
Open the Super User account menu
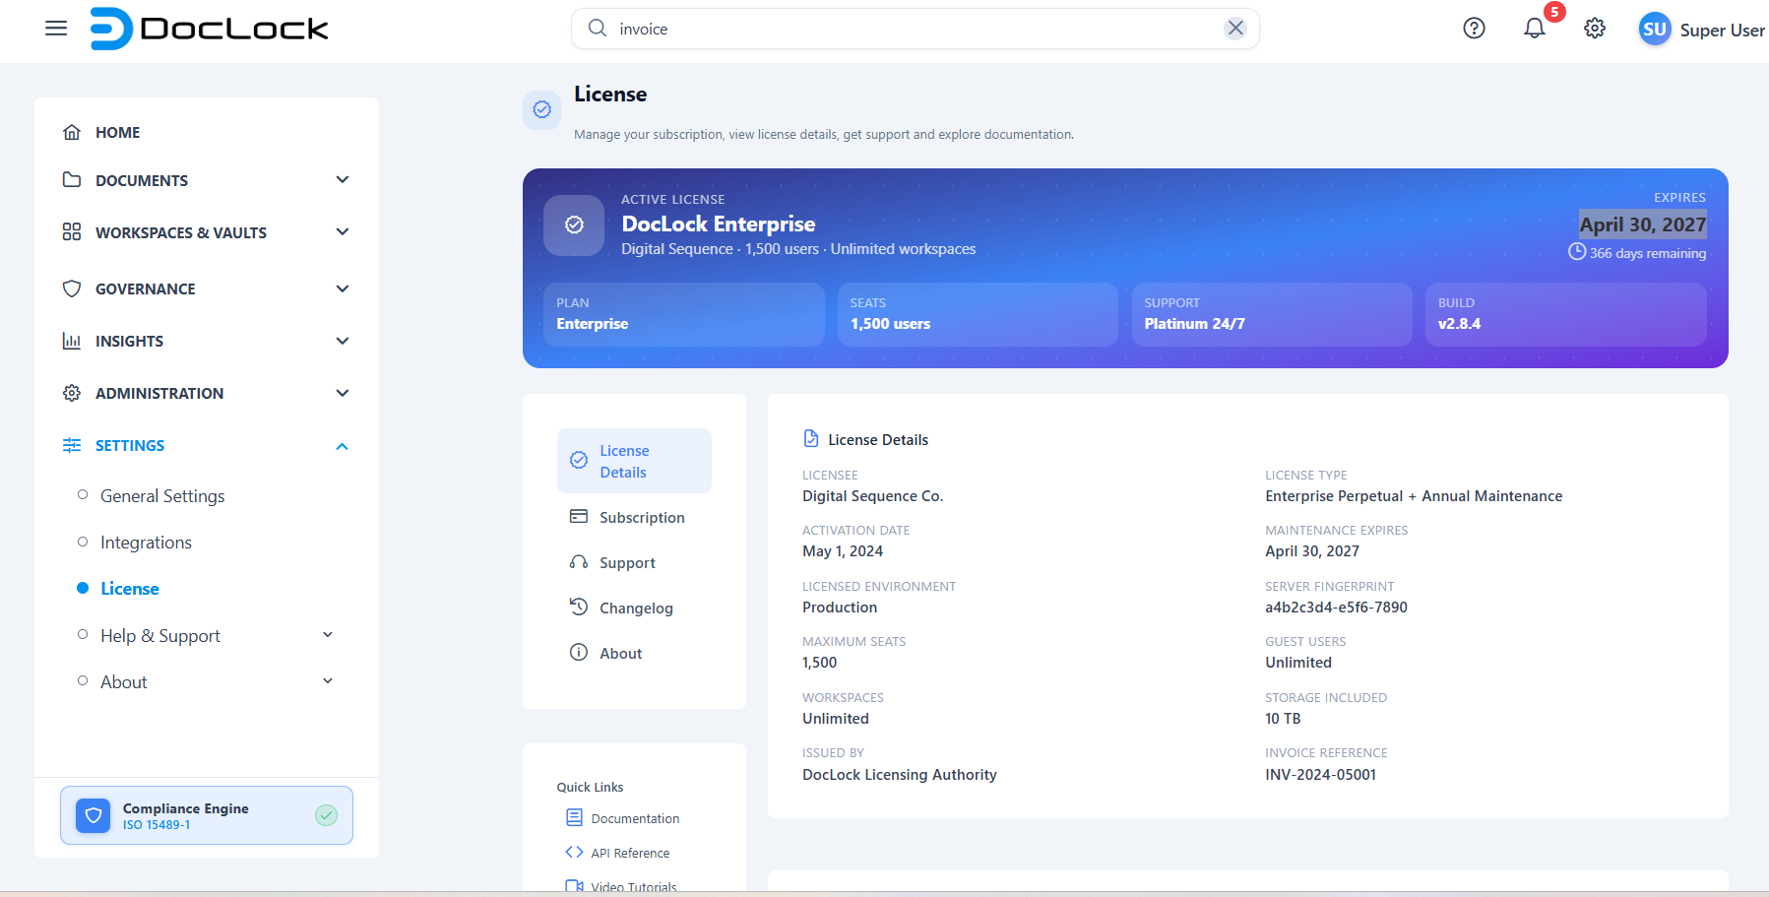coord(1722,31)
